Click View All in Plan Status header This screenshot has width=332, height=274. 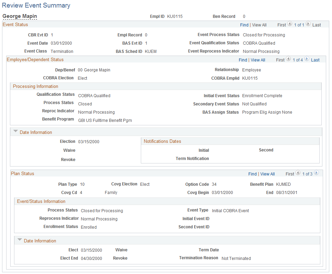tap(268, 174)
